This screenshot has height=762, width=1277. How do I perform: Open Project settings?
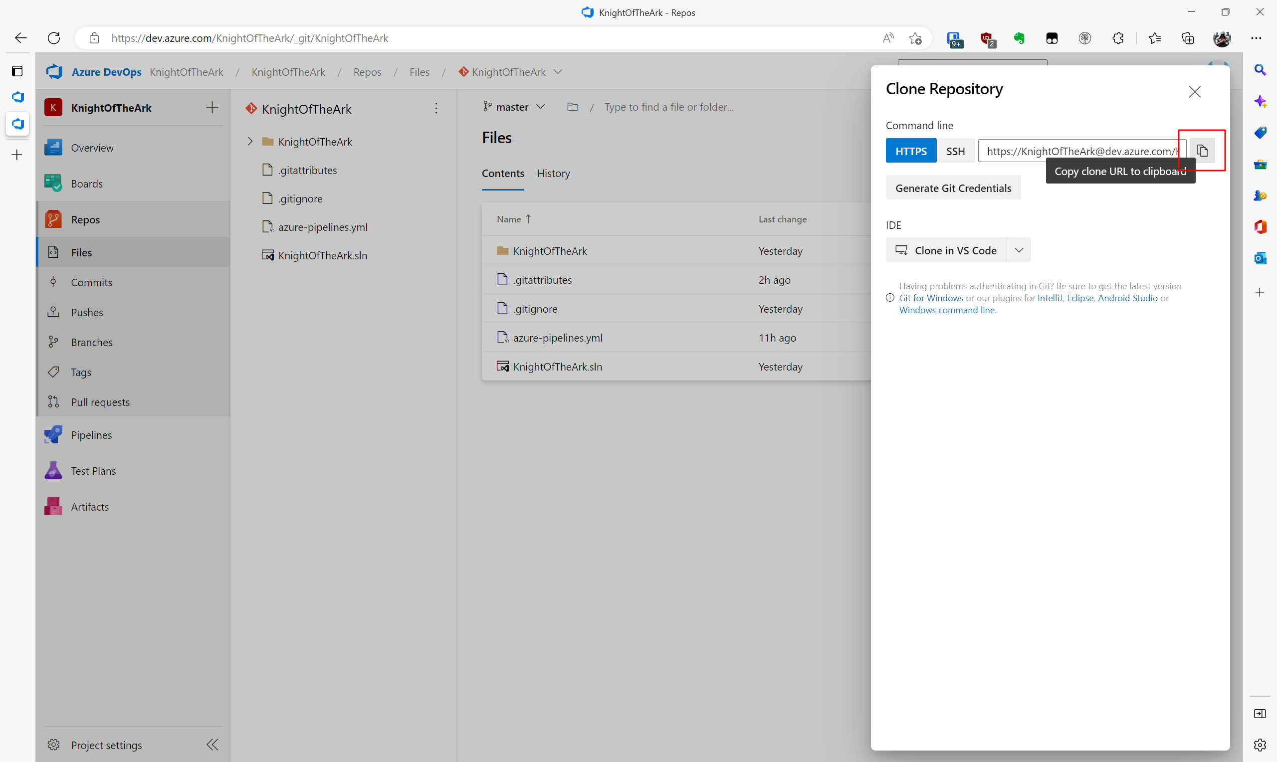click(x=106, y=745)
